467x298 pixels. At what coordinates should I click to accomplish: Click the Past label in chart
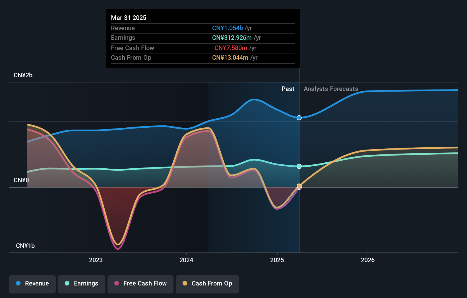tap(288, 89)
